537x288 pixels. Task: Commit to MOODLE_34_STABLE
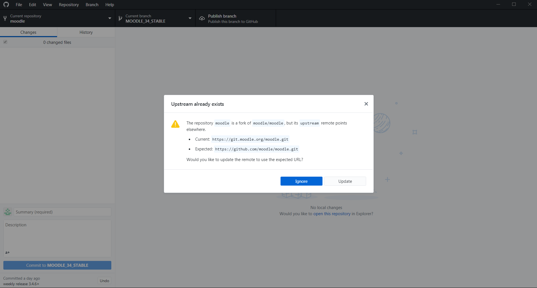57,265
